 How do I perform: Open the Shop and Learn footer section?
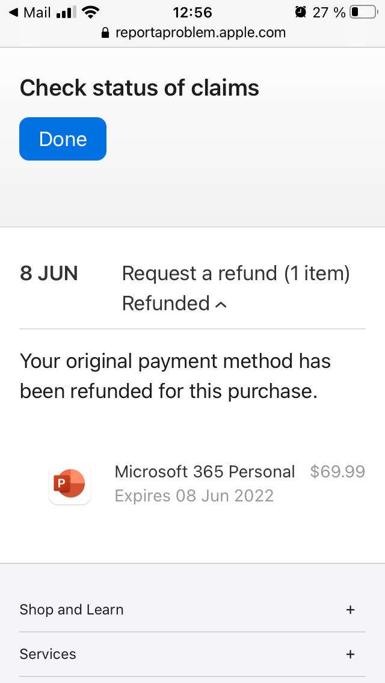pos(72,610)
